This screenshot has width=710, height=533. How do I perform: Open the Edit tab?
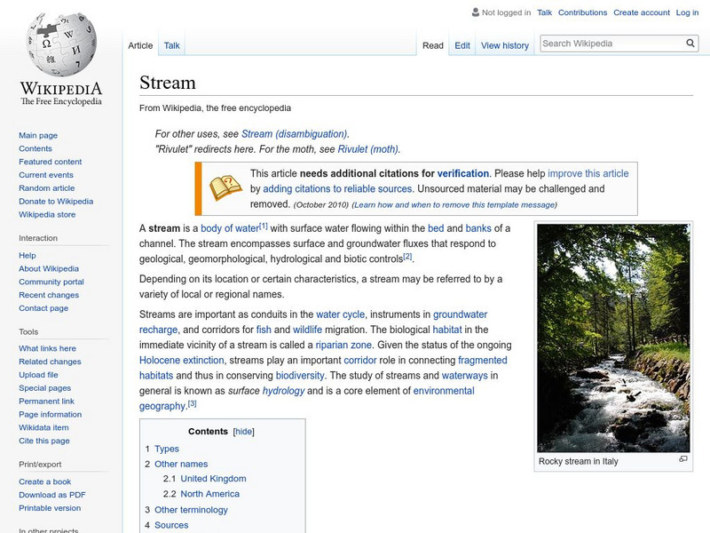click(462, 45)
